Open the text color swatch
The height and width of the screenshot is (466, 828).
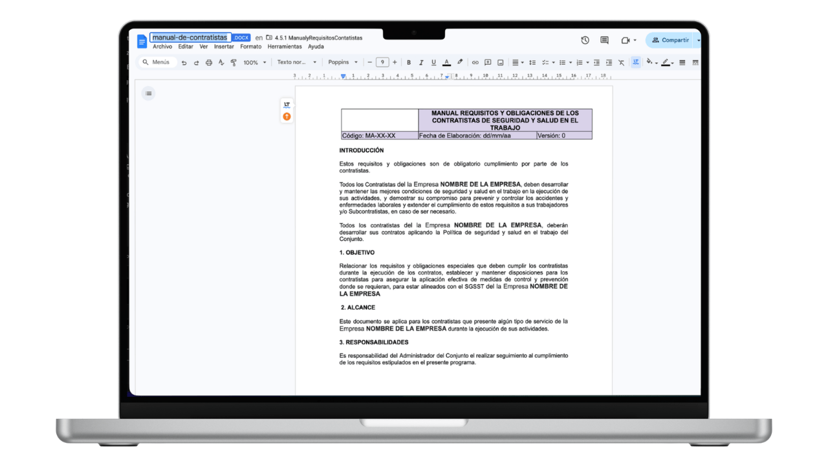tap(446, 62)
